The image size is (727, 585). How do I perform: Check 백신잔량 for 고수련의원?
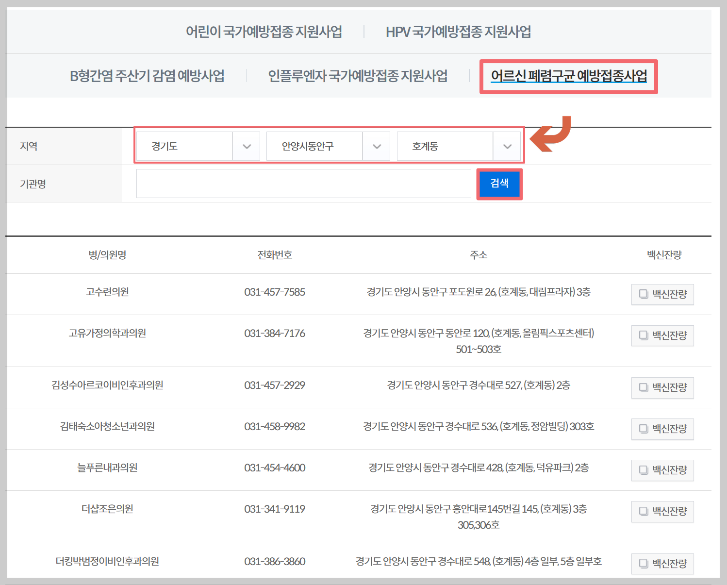pos(662,294)
